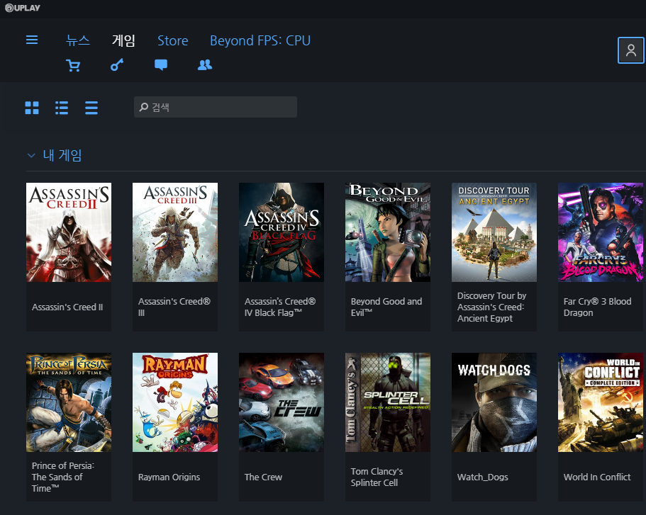Open the Assassin's Creed III cover

pyautogui.click(x=175, y=232)
